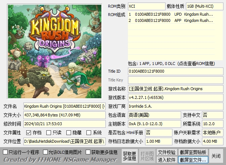Check the 获取更多信息 checkbox at bottom

(x=88, y=152)
